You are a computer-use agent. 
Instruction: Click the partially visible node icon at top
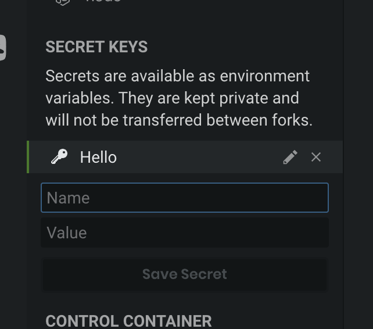click(x=62, y=2)
